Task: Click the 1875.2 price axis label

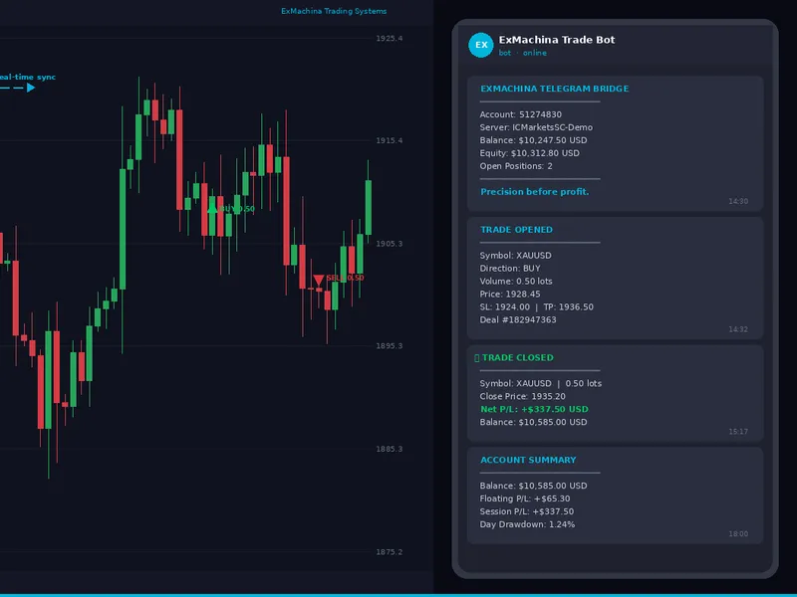Action: coord(390,552)
